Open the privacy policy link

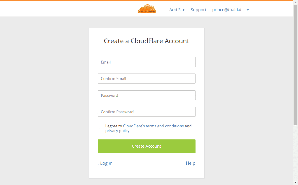click(x=117, y=131)
